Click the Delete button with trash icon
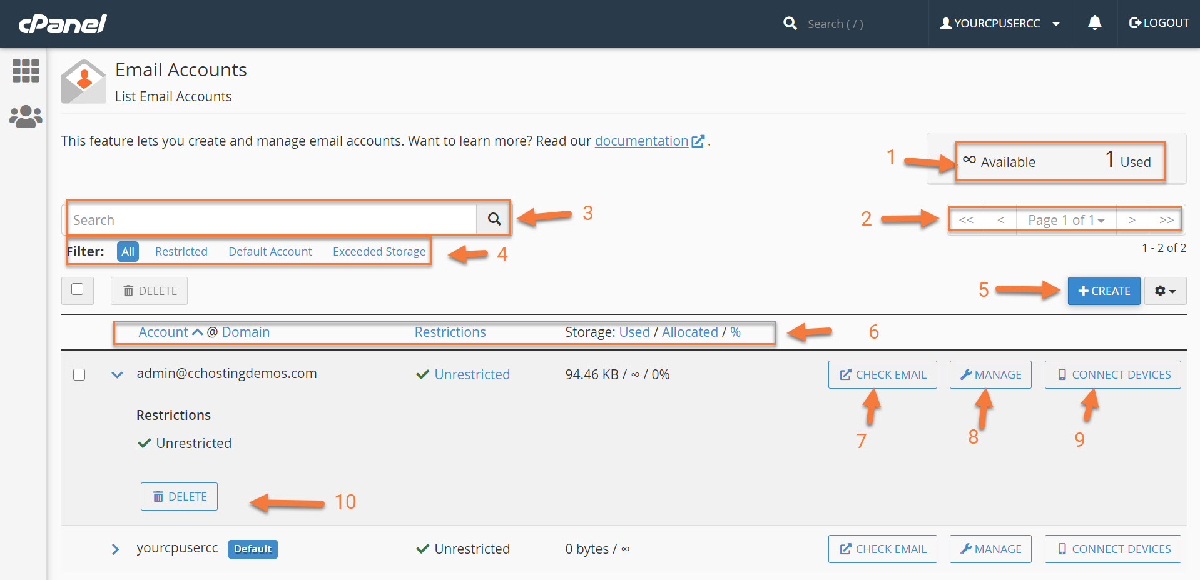 pos(179,496)
